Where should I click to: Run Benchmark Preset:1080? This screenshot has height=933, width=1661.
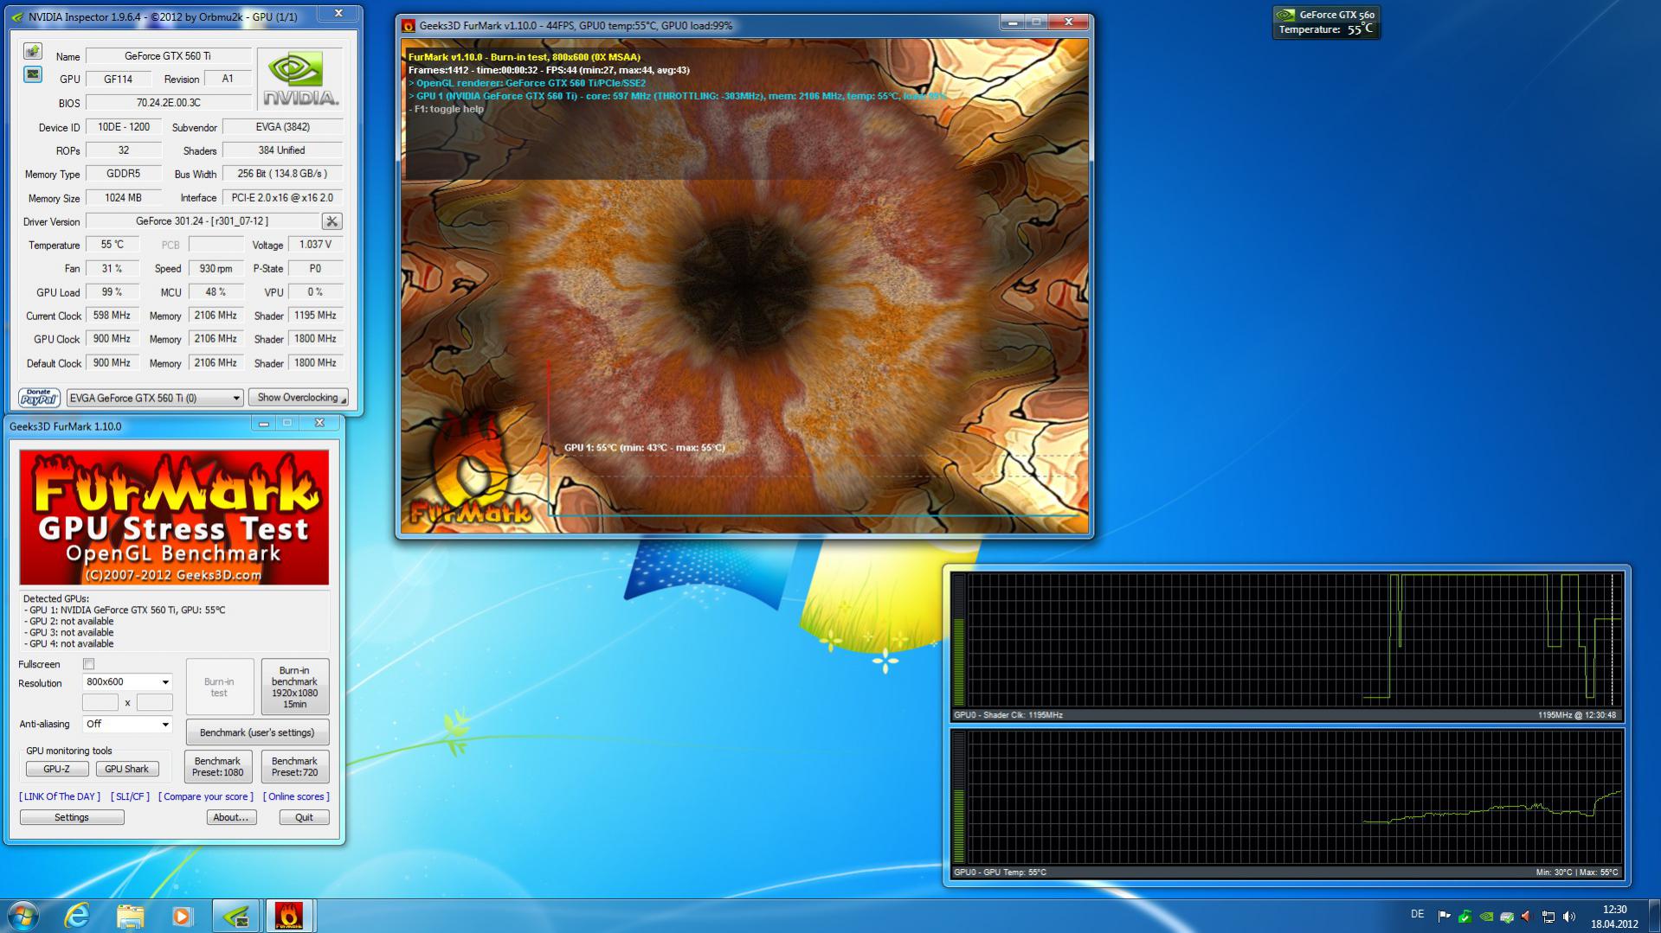click(218, 766)
